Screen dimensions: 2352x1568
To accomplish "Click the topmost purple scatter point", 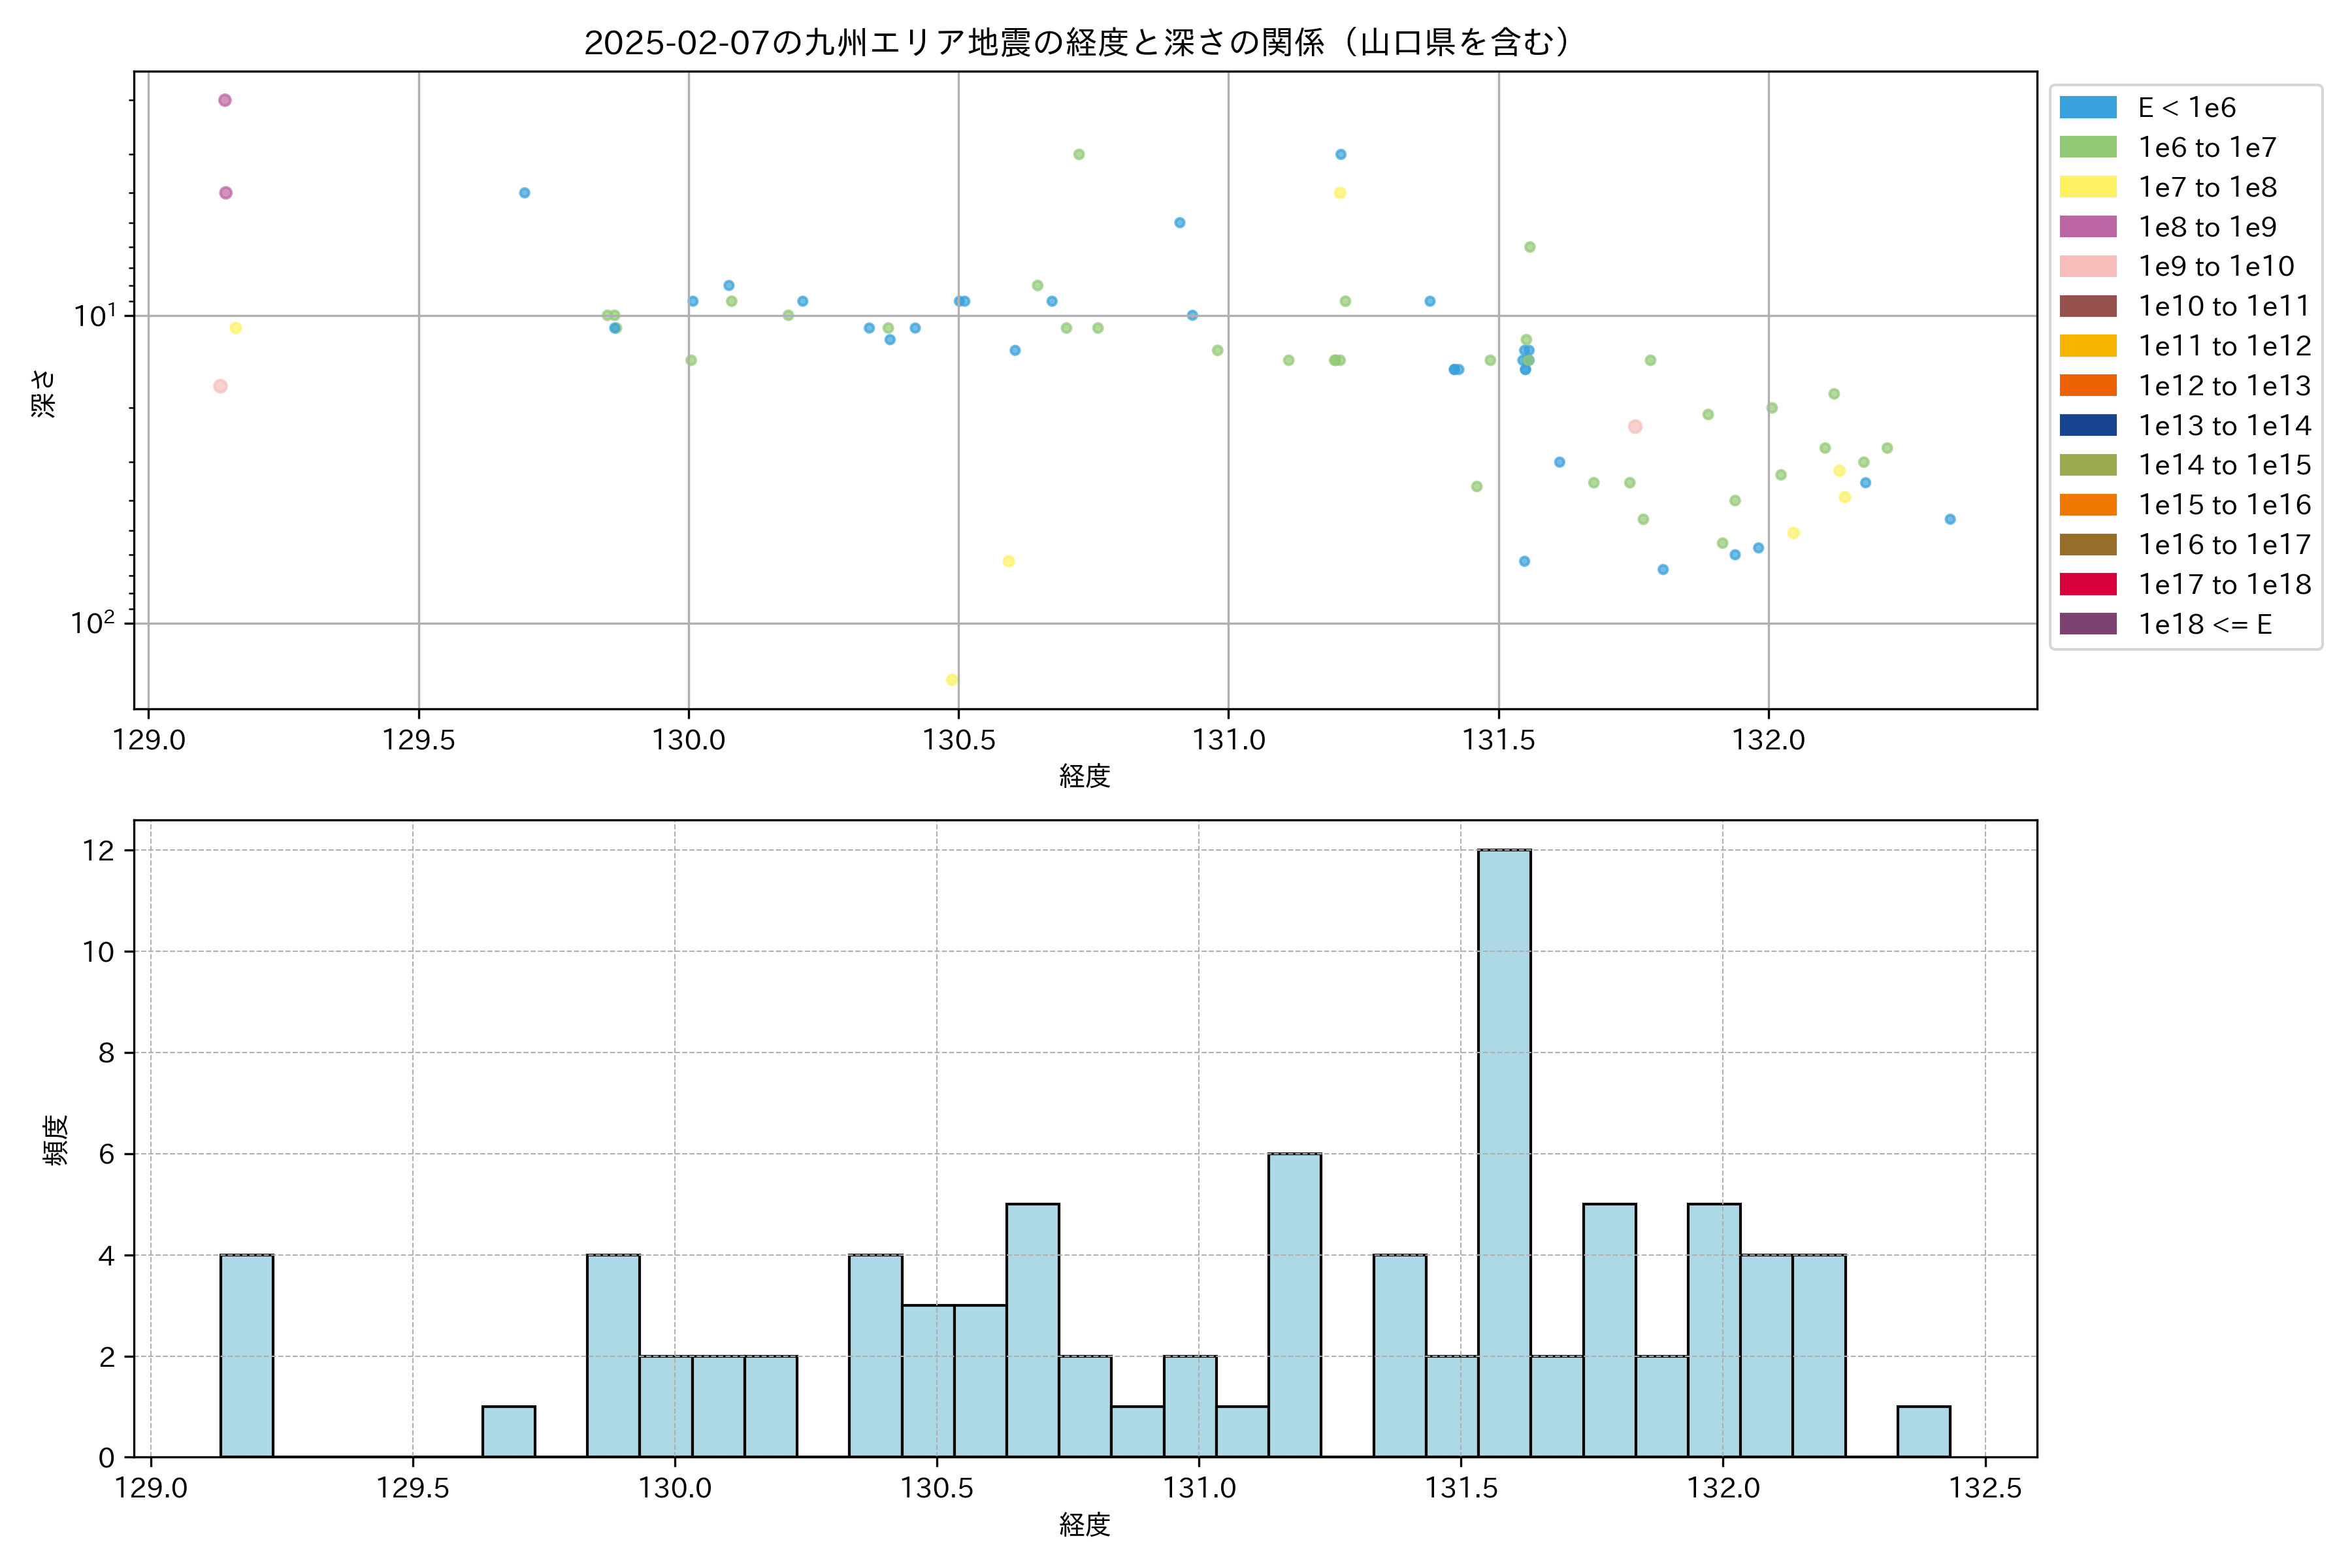I will point(225,100).
